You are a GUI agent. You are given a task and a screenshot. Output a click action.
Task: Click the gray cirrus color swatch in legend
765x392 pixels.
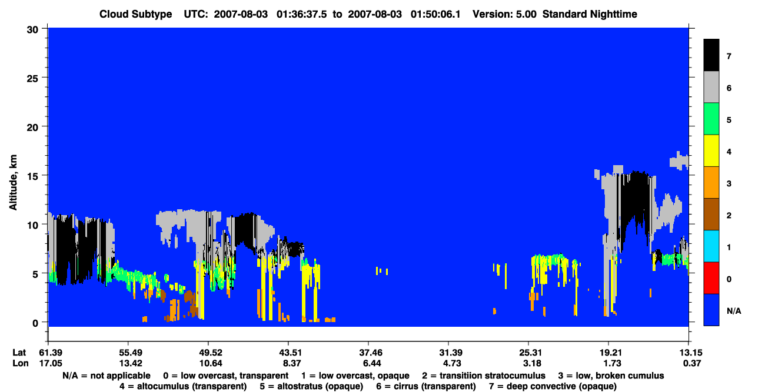point(711,88)
